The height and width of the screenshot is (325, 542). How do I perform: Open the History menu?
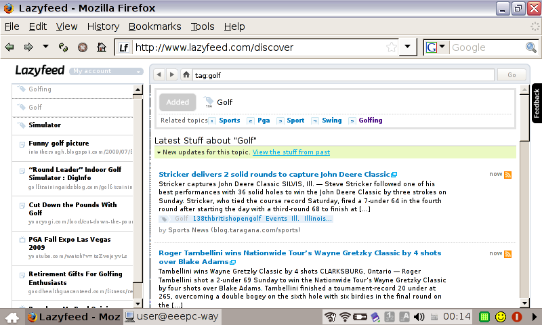click(x=103, y=26)
